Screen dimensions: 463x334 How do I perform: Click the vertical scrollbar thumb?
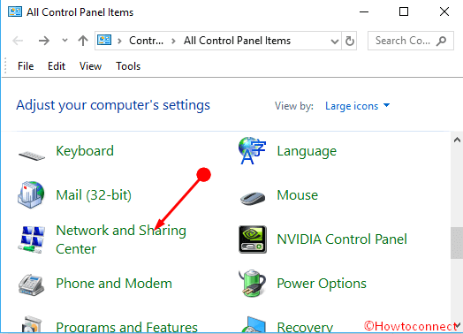(457, 243)
